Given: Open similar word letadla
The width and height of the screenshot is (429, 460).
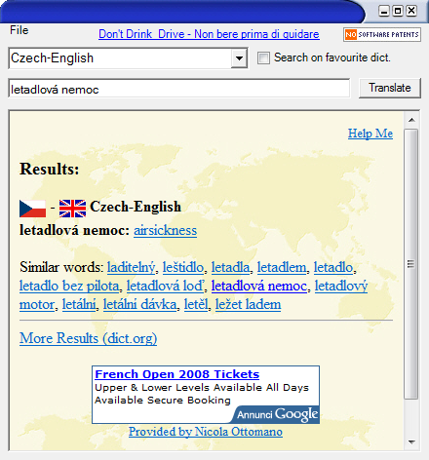Looking at the screenshot, I should tap(230, 267).
